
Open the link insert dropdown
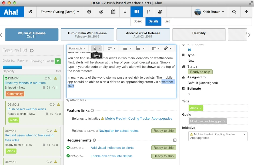(x=168, y=48)
